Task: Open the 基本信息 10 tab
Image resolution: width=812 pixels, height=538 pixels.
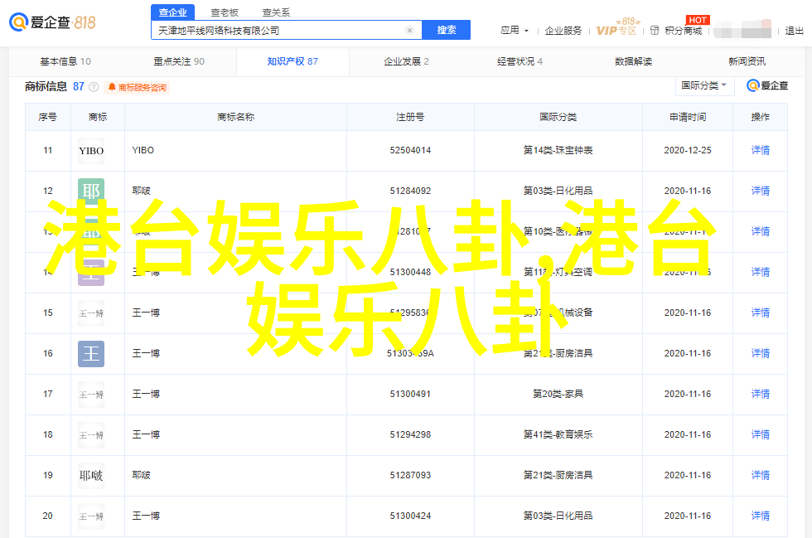Action: (x=65, y=61)
